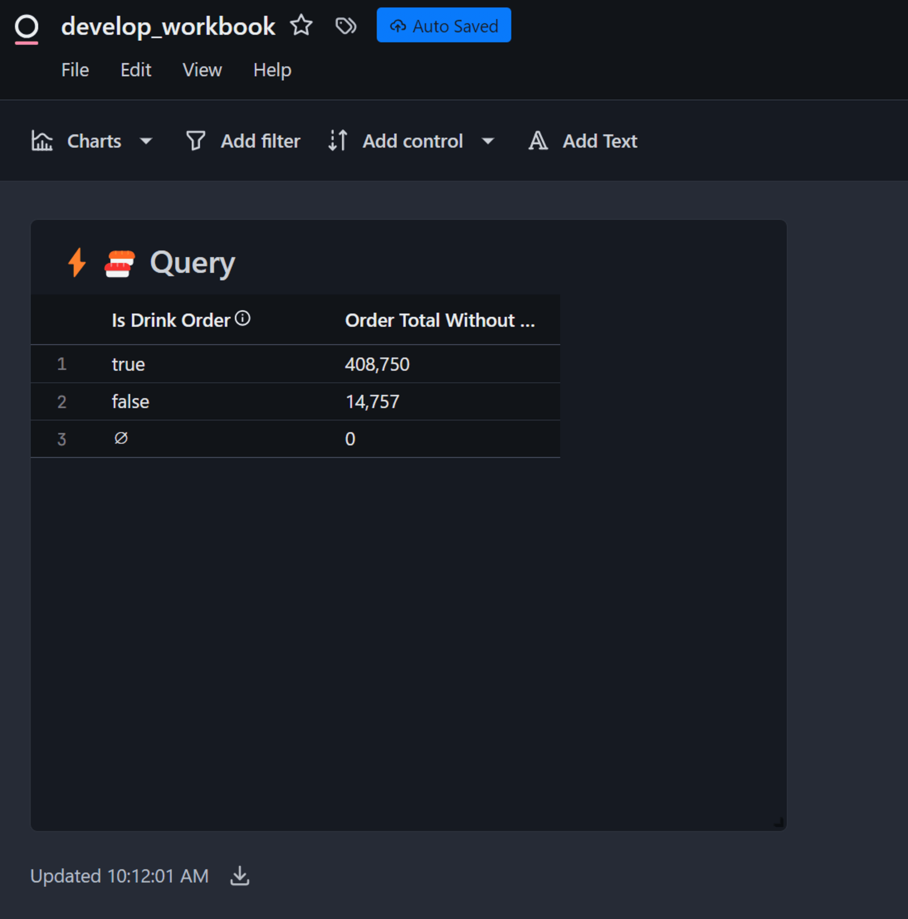Star the develop_workbook as favorite
Viewport: 908px width, 919px height.
coord(301,25)
